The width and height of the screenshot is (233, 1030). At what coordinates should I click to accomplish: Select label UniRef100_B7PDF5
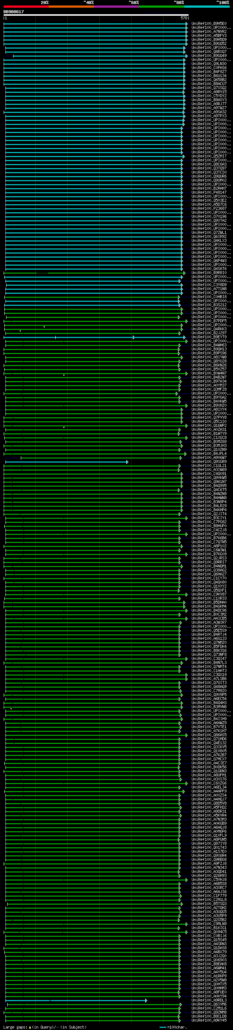pyautogui.click(x=209, y=321)
